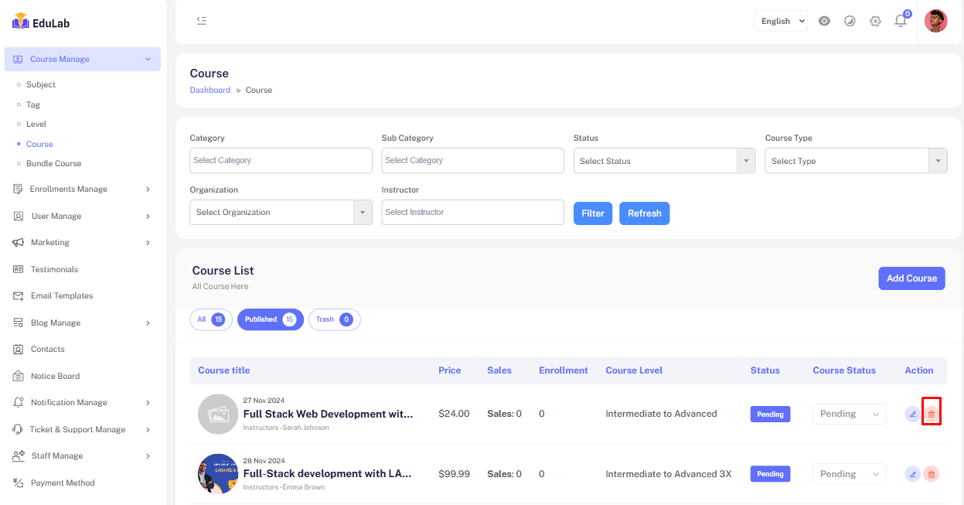The image size is (964, 505).
Task: Click edit icon for Full-Stack development LARAVEL course
Action: 912,474
